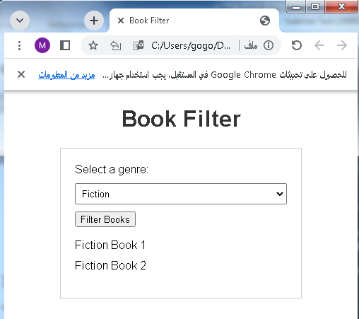Open the Arabic learn-more link
This screenshot has height=319, width=359.
tap(66, 75)
